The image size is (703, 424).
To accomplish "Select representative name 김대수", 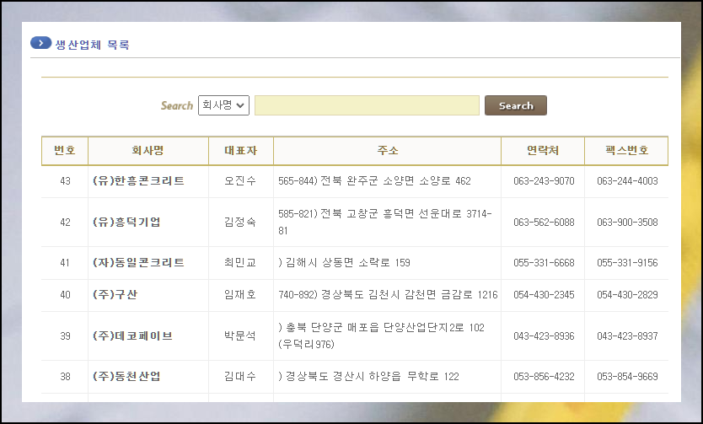I will (x=240, y=376).
